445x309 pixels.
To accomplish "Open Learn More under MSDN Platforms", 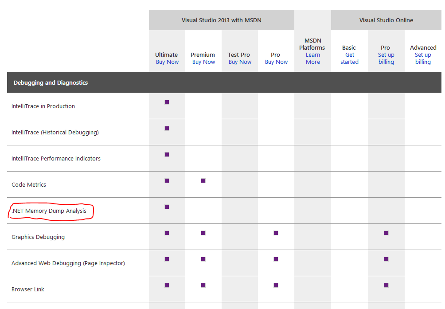I will (x=313, y=58).
